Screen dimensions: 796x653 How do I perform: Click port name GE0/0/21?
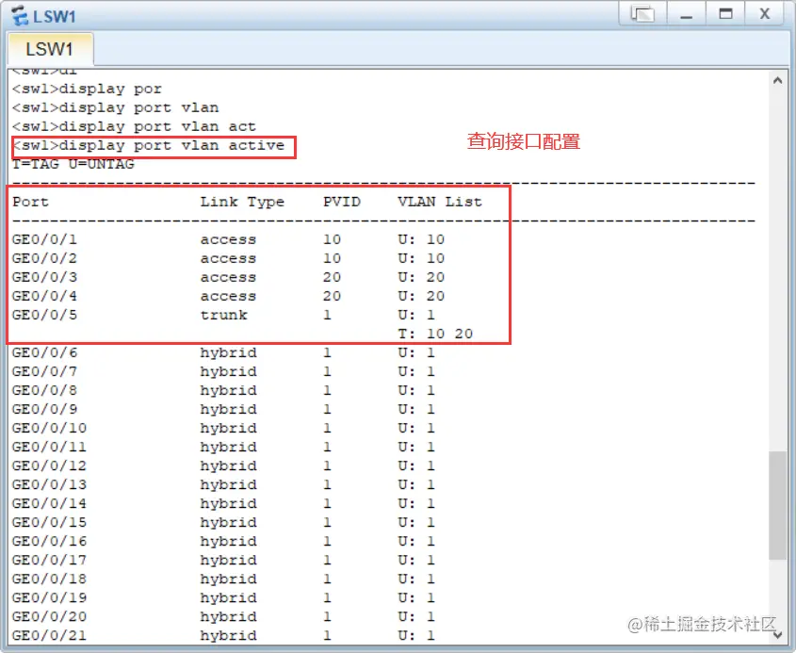coord(49,635)
